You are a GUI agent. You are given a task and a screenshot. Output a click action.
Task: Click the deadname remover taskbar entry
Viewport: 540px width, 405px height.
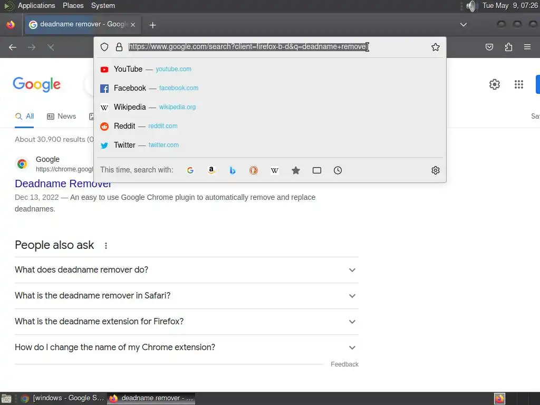tap(151, 398)
